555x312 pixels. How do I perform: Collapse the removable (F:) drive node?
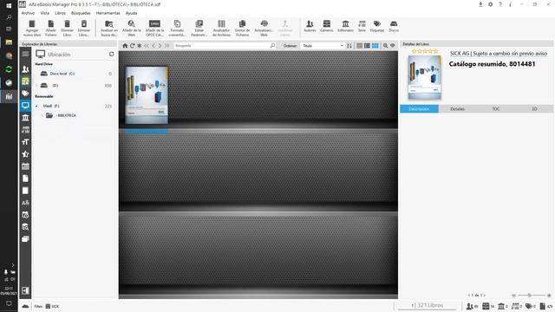tap(36, 106)
